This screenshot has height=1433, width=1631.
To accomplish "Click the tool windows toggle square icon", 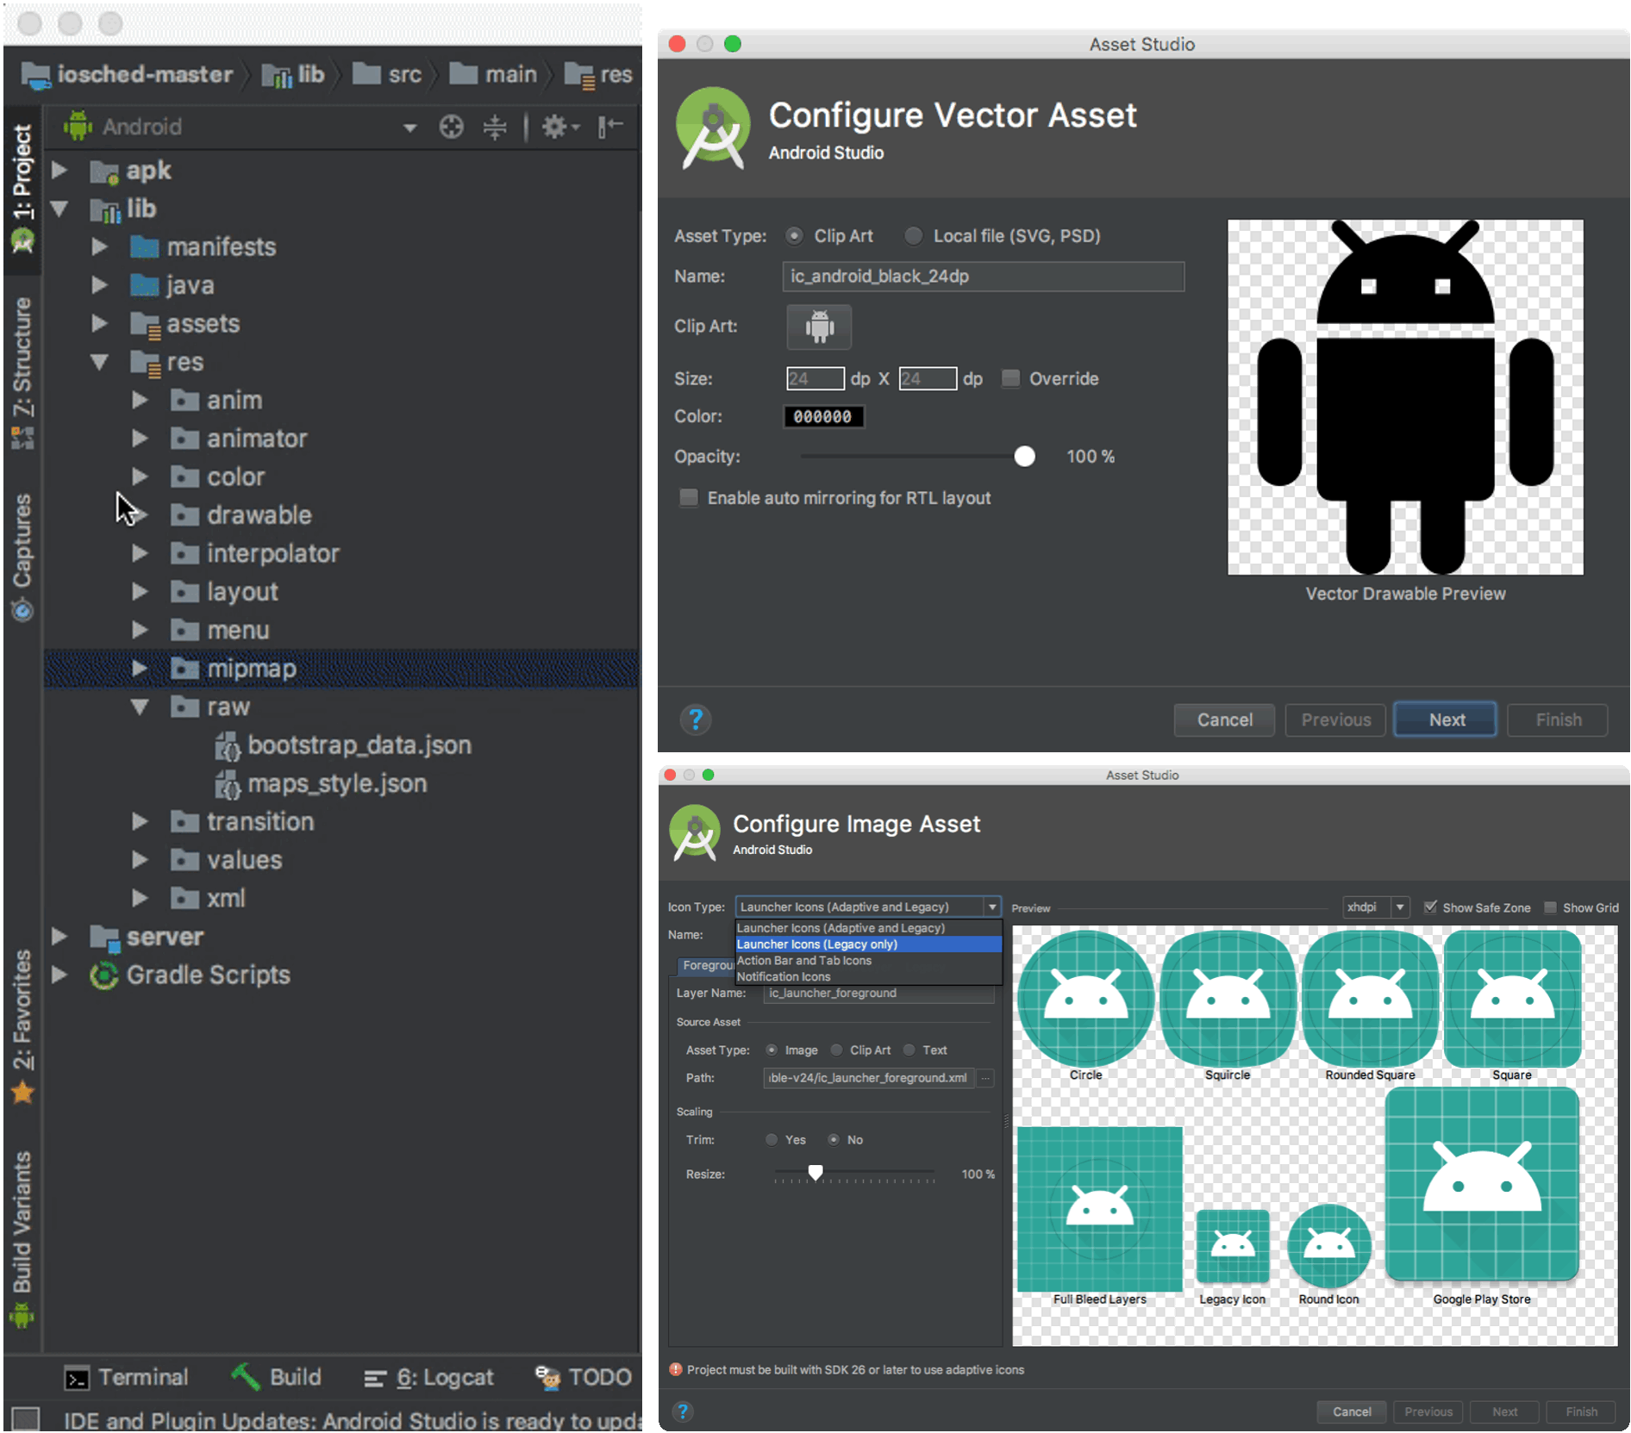I will (x=26, y=1417).
